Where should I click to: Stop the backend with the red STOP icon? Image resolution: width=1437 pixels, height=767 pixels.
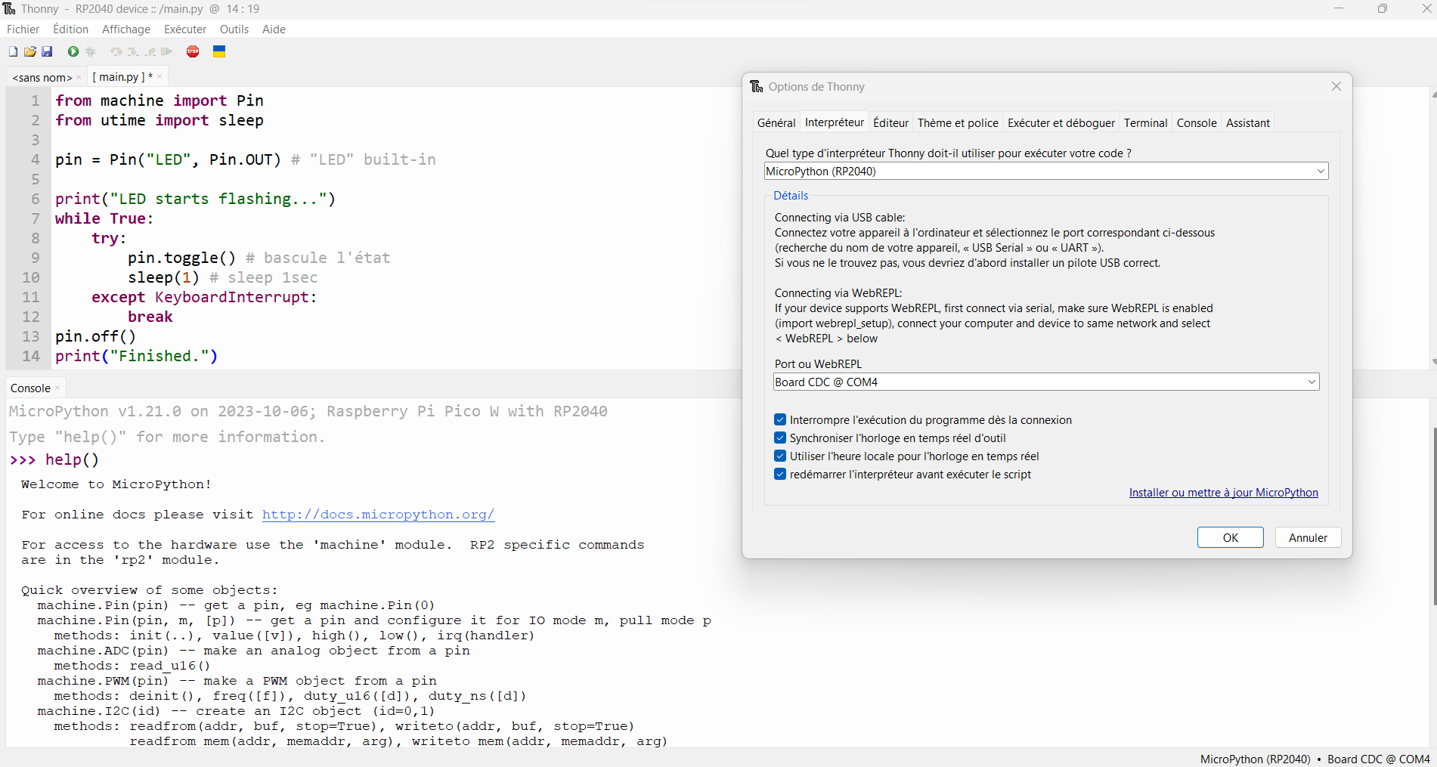point(193,51)
